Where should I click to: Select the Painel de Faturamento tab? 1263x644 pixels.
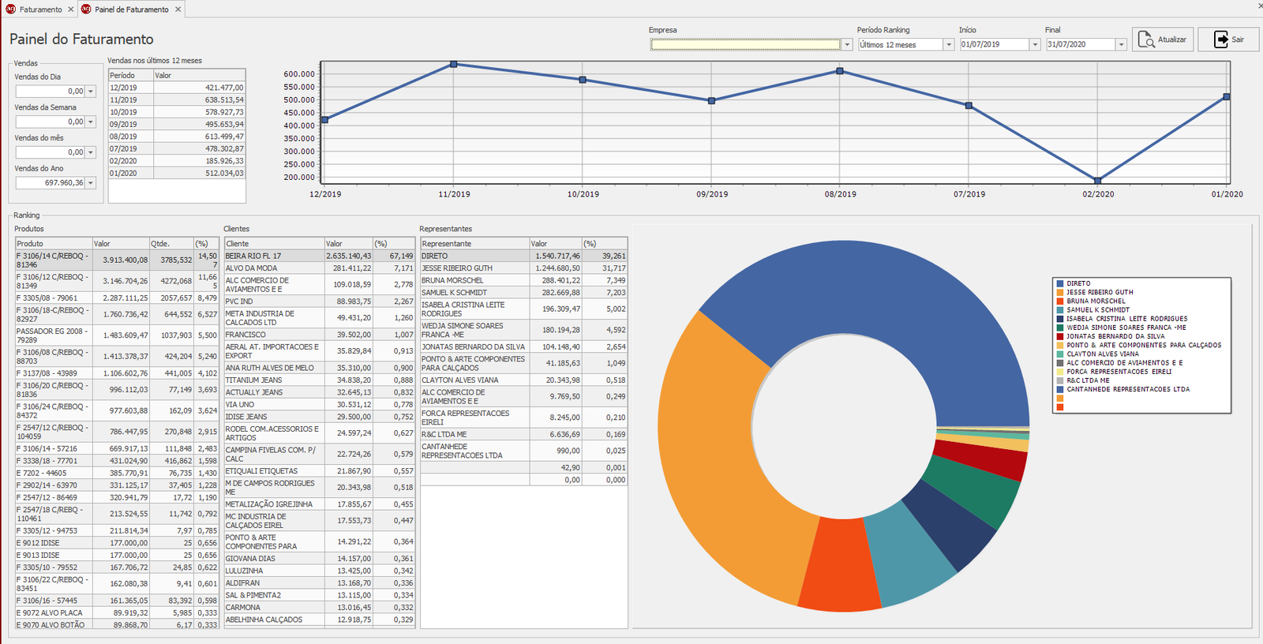point(131,9)
